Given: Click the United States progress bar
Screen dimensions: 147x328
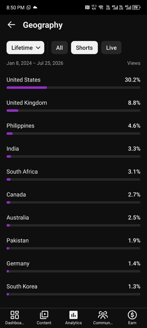Looking at the screenshot, I should coord(73,88).
